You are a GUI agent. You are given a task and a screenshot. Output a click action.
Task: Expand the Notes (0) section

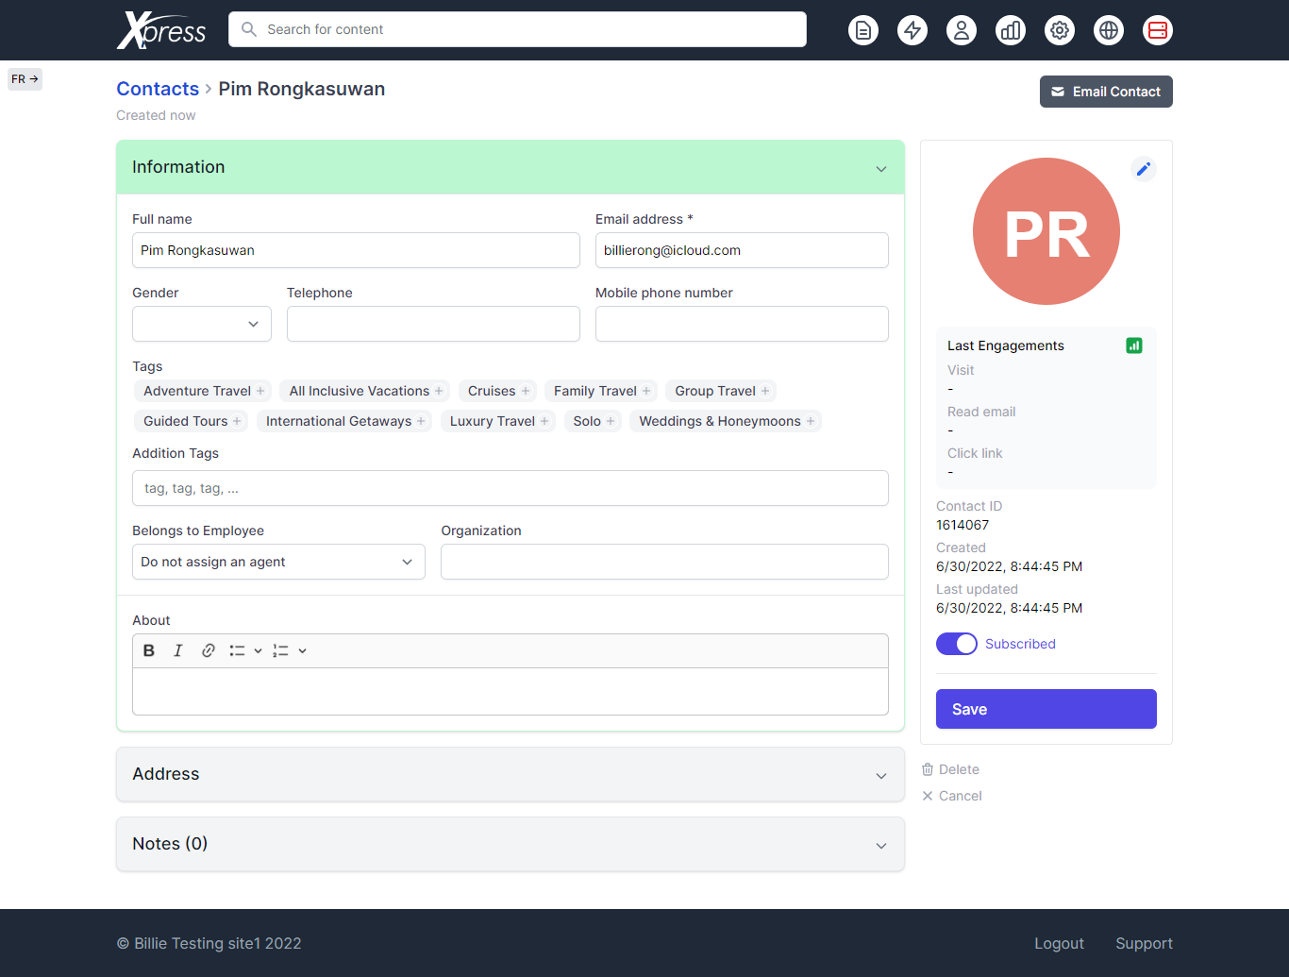click(x=510, y=844)
